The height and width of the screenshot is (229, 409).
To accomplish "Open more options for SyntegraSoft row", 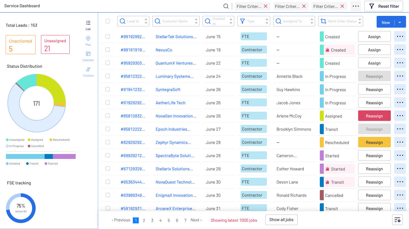I will [400, 89].
